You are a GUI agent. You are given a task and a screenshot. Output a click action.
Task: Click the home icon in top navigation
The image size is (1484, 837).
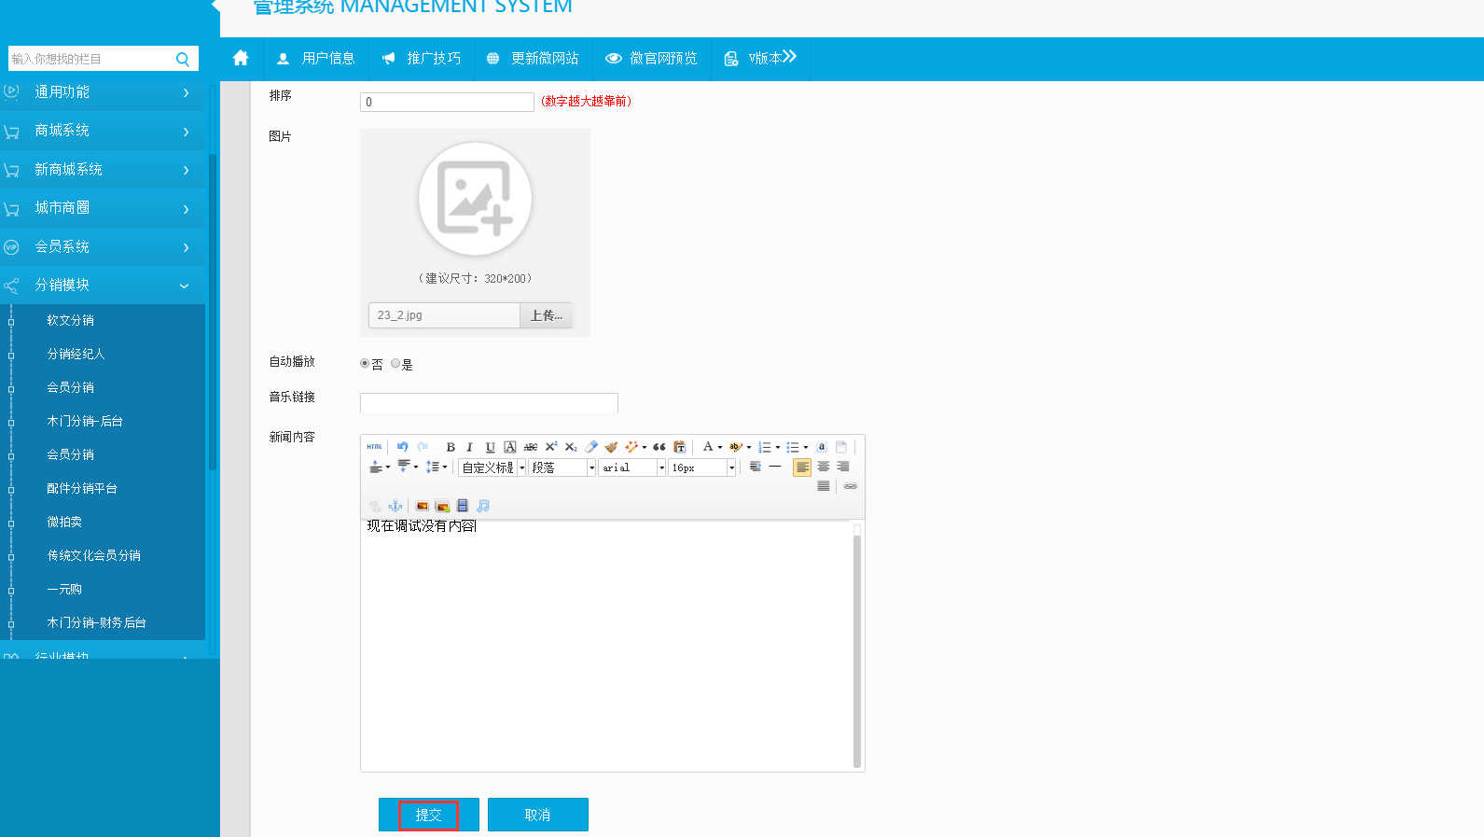[241, 58]
